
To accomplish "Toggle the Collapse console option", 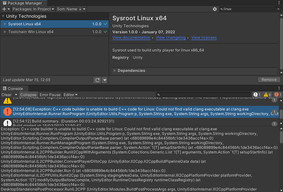I will pyautogui.click(x=29, y=95).
